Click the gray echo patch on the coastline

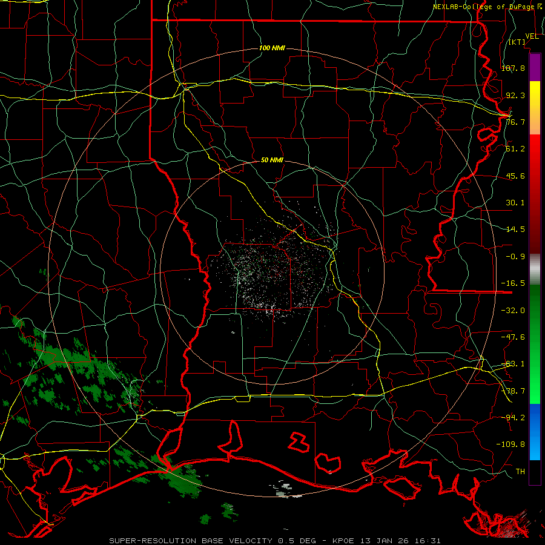[285, 490]
